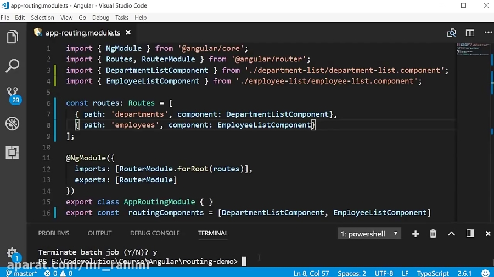Move the panel with the layout icon
This screenshot has height=277, width=494.
coord(470,233)
